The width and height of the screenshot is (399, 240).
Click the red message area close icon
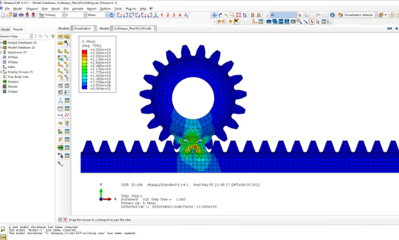click(x=65, y=219)
